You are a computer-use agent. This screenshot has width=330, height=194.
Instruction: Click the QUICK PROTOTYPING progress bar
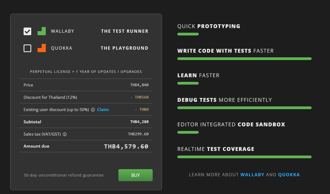(x=188, y=34)
